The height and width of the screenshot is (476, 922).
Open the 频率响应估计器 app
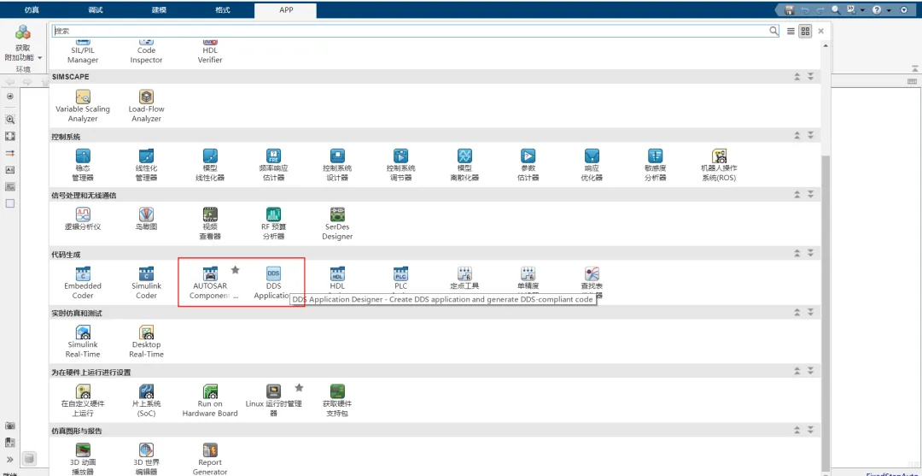tap(273, 164)
